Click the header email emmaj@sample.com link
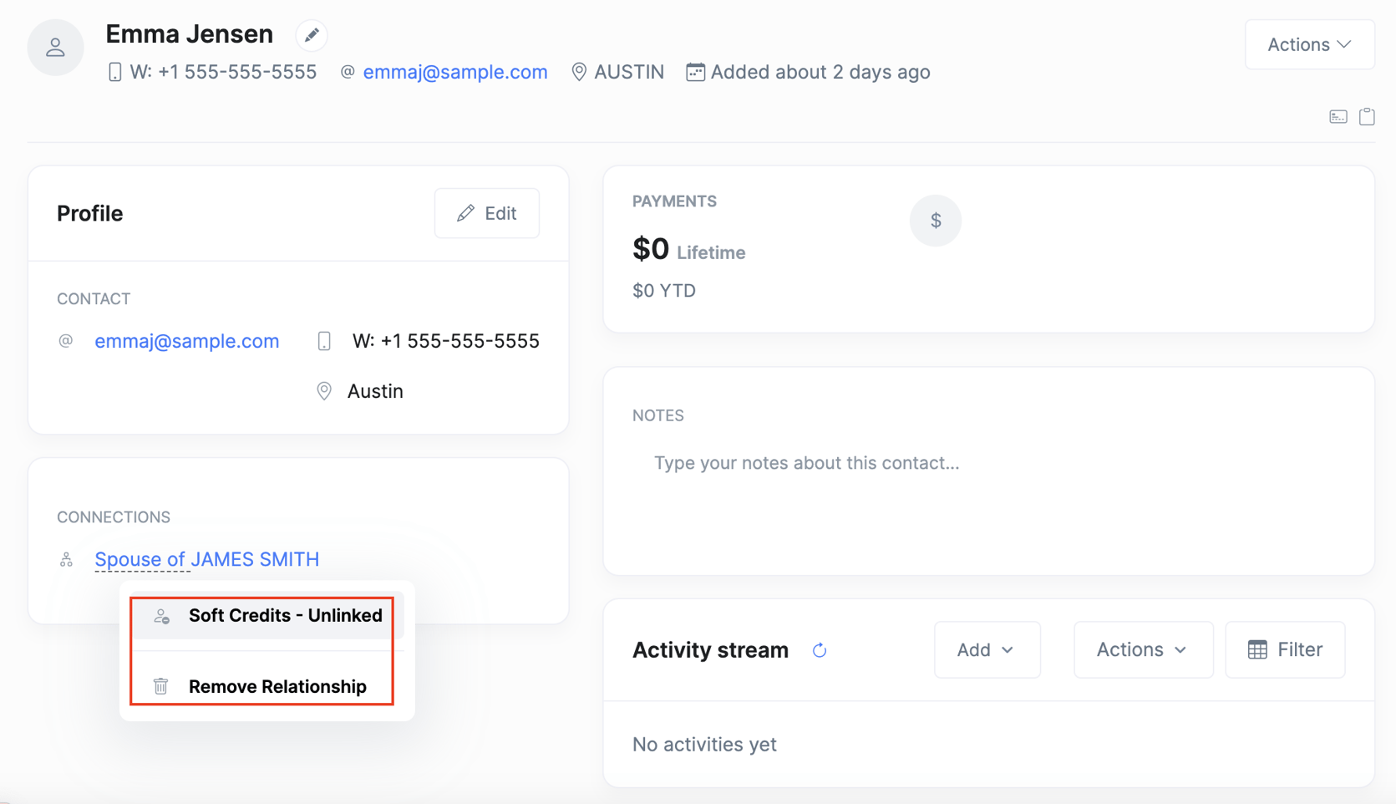This screenshot has width=1396, height=804. click(455, 72)
